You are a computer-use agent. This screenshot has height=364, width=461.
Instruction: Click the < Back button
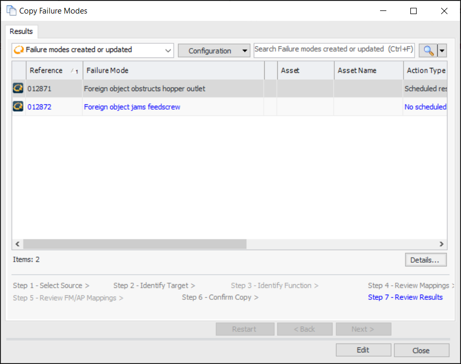click(x=304, y=329)
